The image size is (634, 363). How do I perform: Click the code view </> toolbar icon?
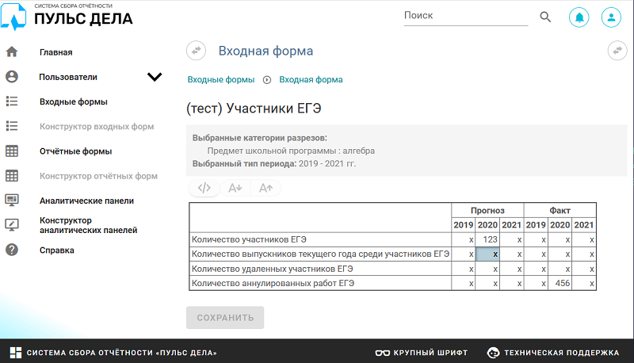(x=204, y=188)
